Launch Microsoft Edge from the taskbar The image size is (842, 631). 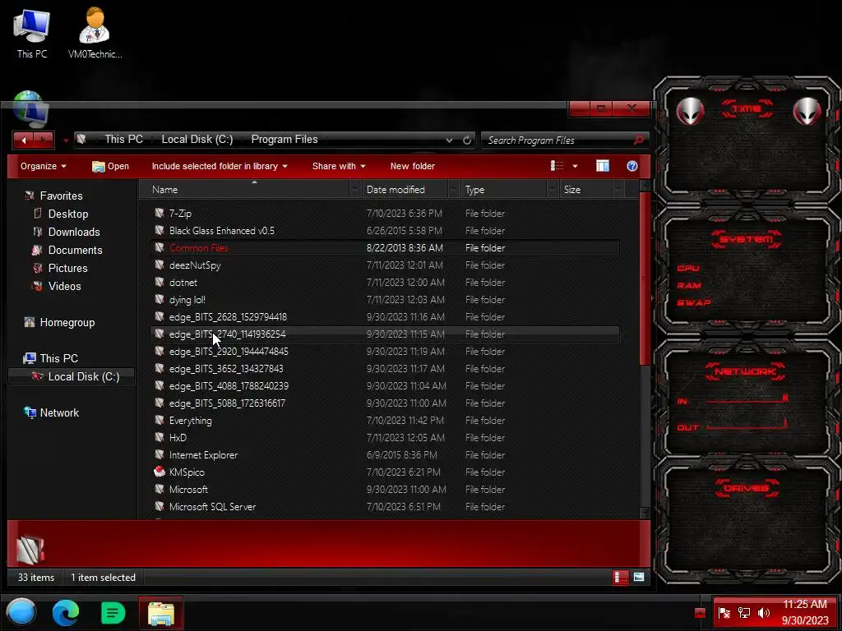click(66, 613)
